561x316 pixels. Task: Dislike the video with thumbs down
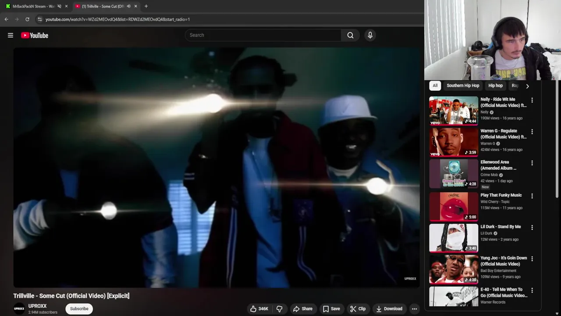(x=280, y=309)
